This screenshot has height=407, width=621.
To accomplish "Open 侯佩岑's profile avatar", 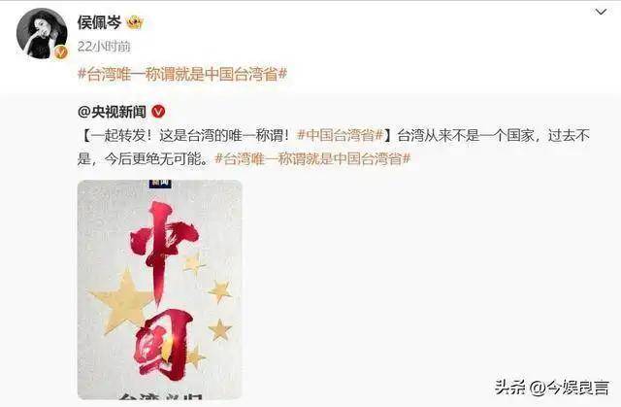I will coord(42,33).
